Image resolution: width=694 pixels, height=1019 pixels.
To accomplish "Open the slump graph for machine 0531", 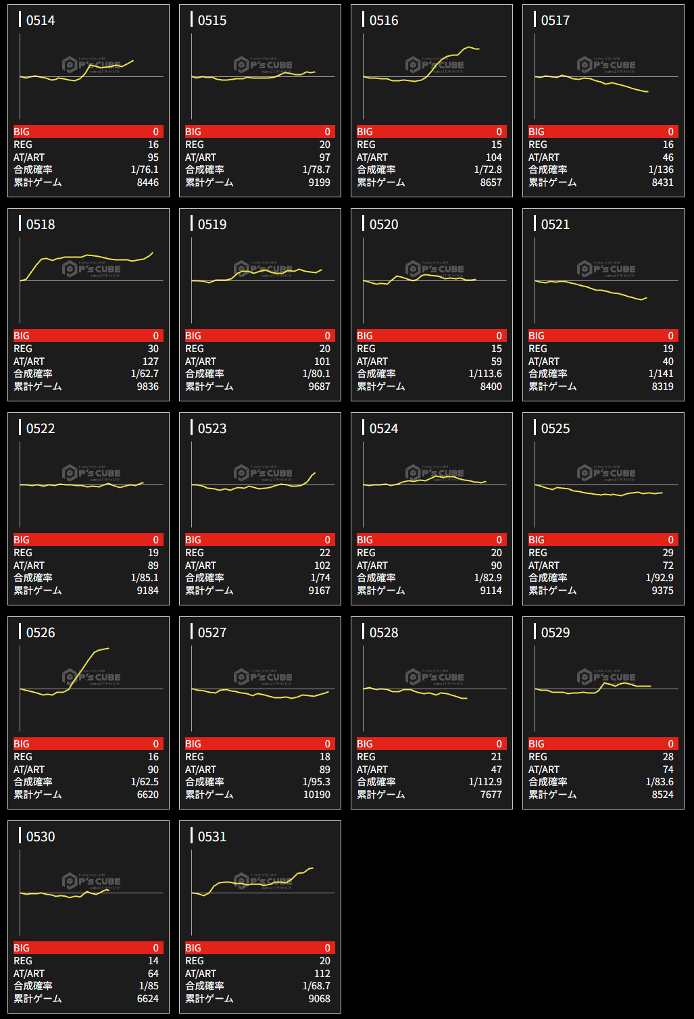I will [263, 893].
